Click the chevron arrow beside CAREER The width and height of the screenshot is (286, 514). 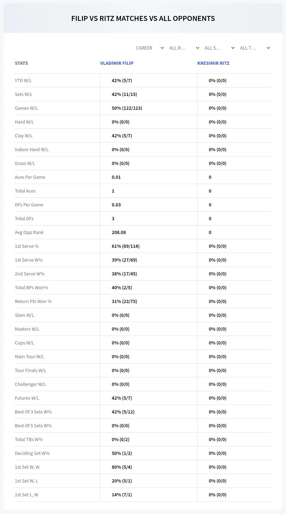pos(162,48)
